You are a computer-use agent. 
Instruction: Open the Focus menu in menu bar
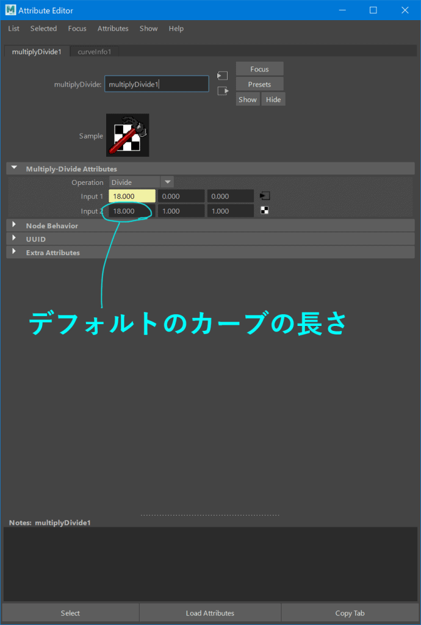tap(77, 28)
